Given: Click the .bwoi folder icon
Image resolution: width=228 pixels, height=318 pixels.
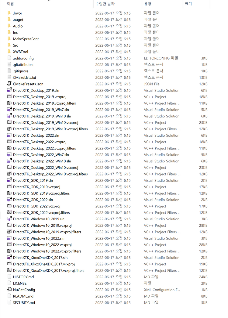Looking at the screenshot, I should click(x=9, y=13).
